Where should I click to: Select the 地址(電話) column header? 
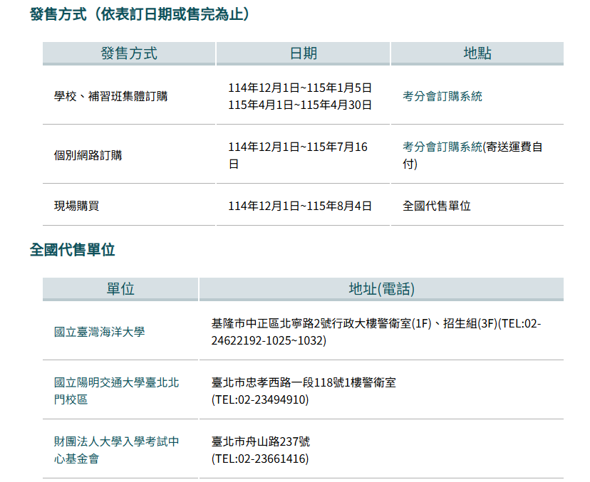[x=381, y=288]
